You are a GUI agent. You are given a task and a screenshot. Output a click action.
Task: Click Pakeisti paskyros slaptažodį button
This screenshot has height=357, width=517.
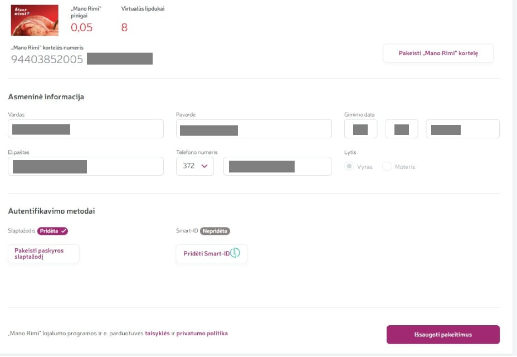pyautogui.click(x=43, y=254)
